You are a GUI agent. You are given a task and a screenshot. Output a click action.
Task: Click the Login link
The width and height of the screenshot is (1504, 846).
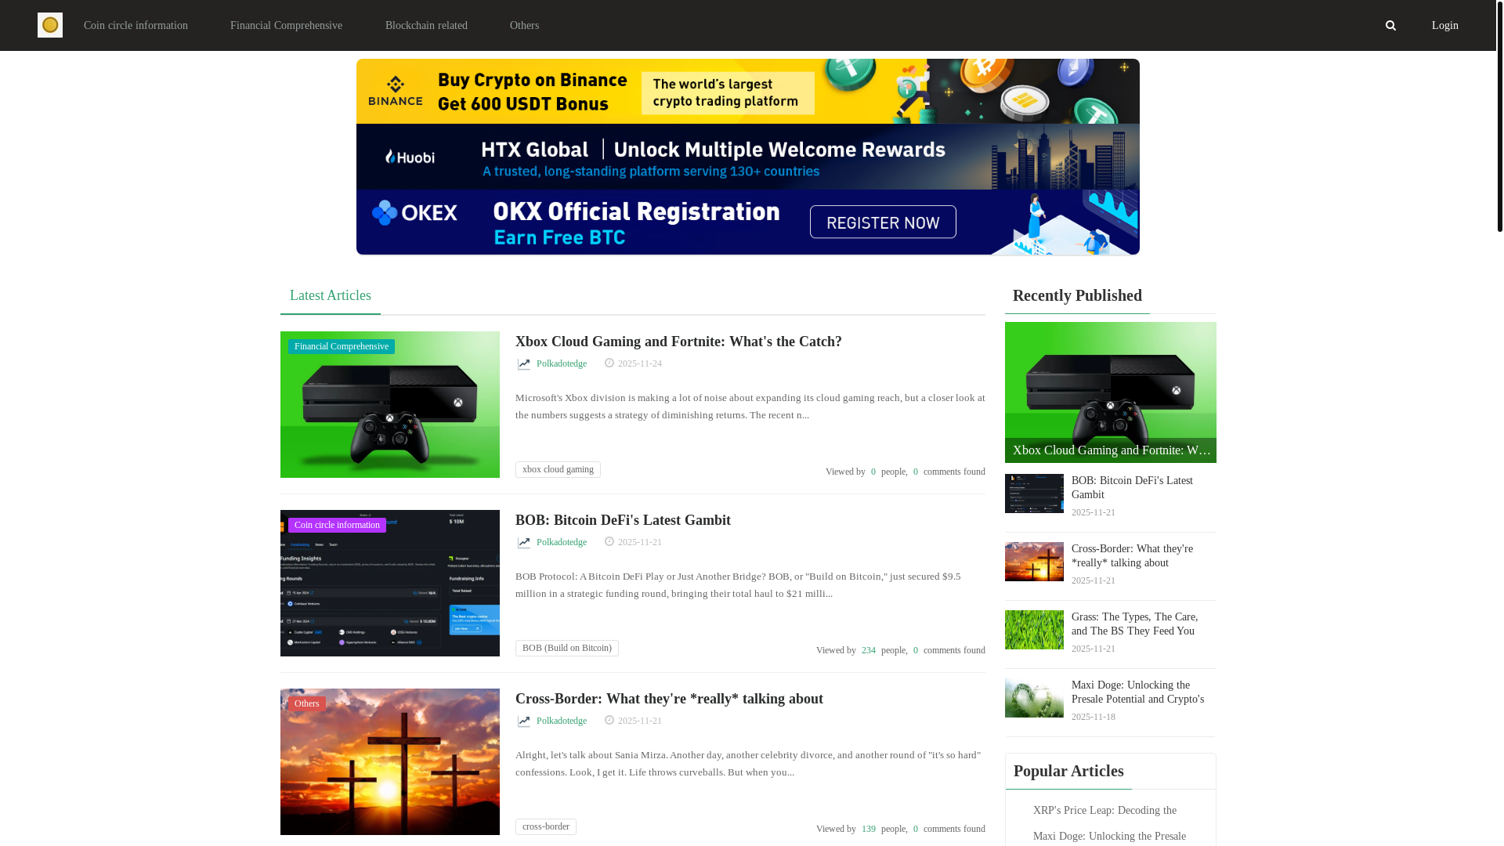[1444, 25]
